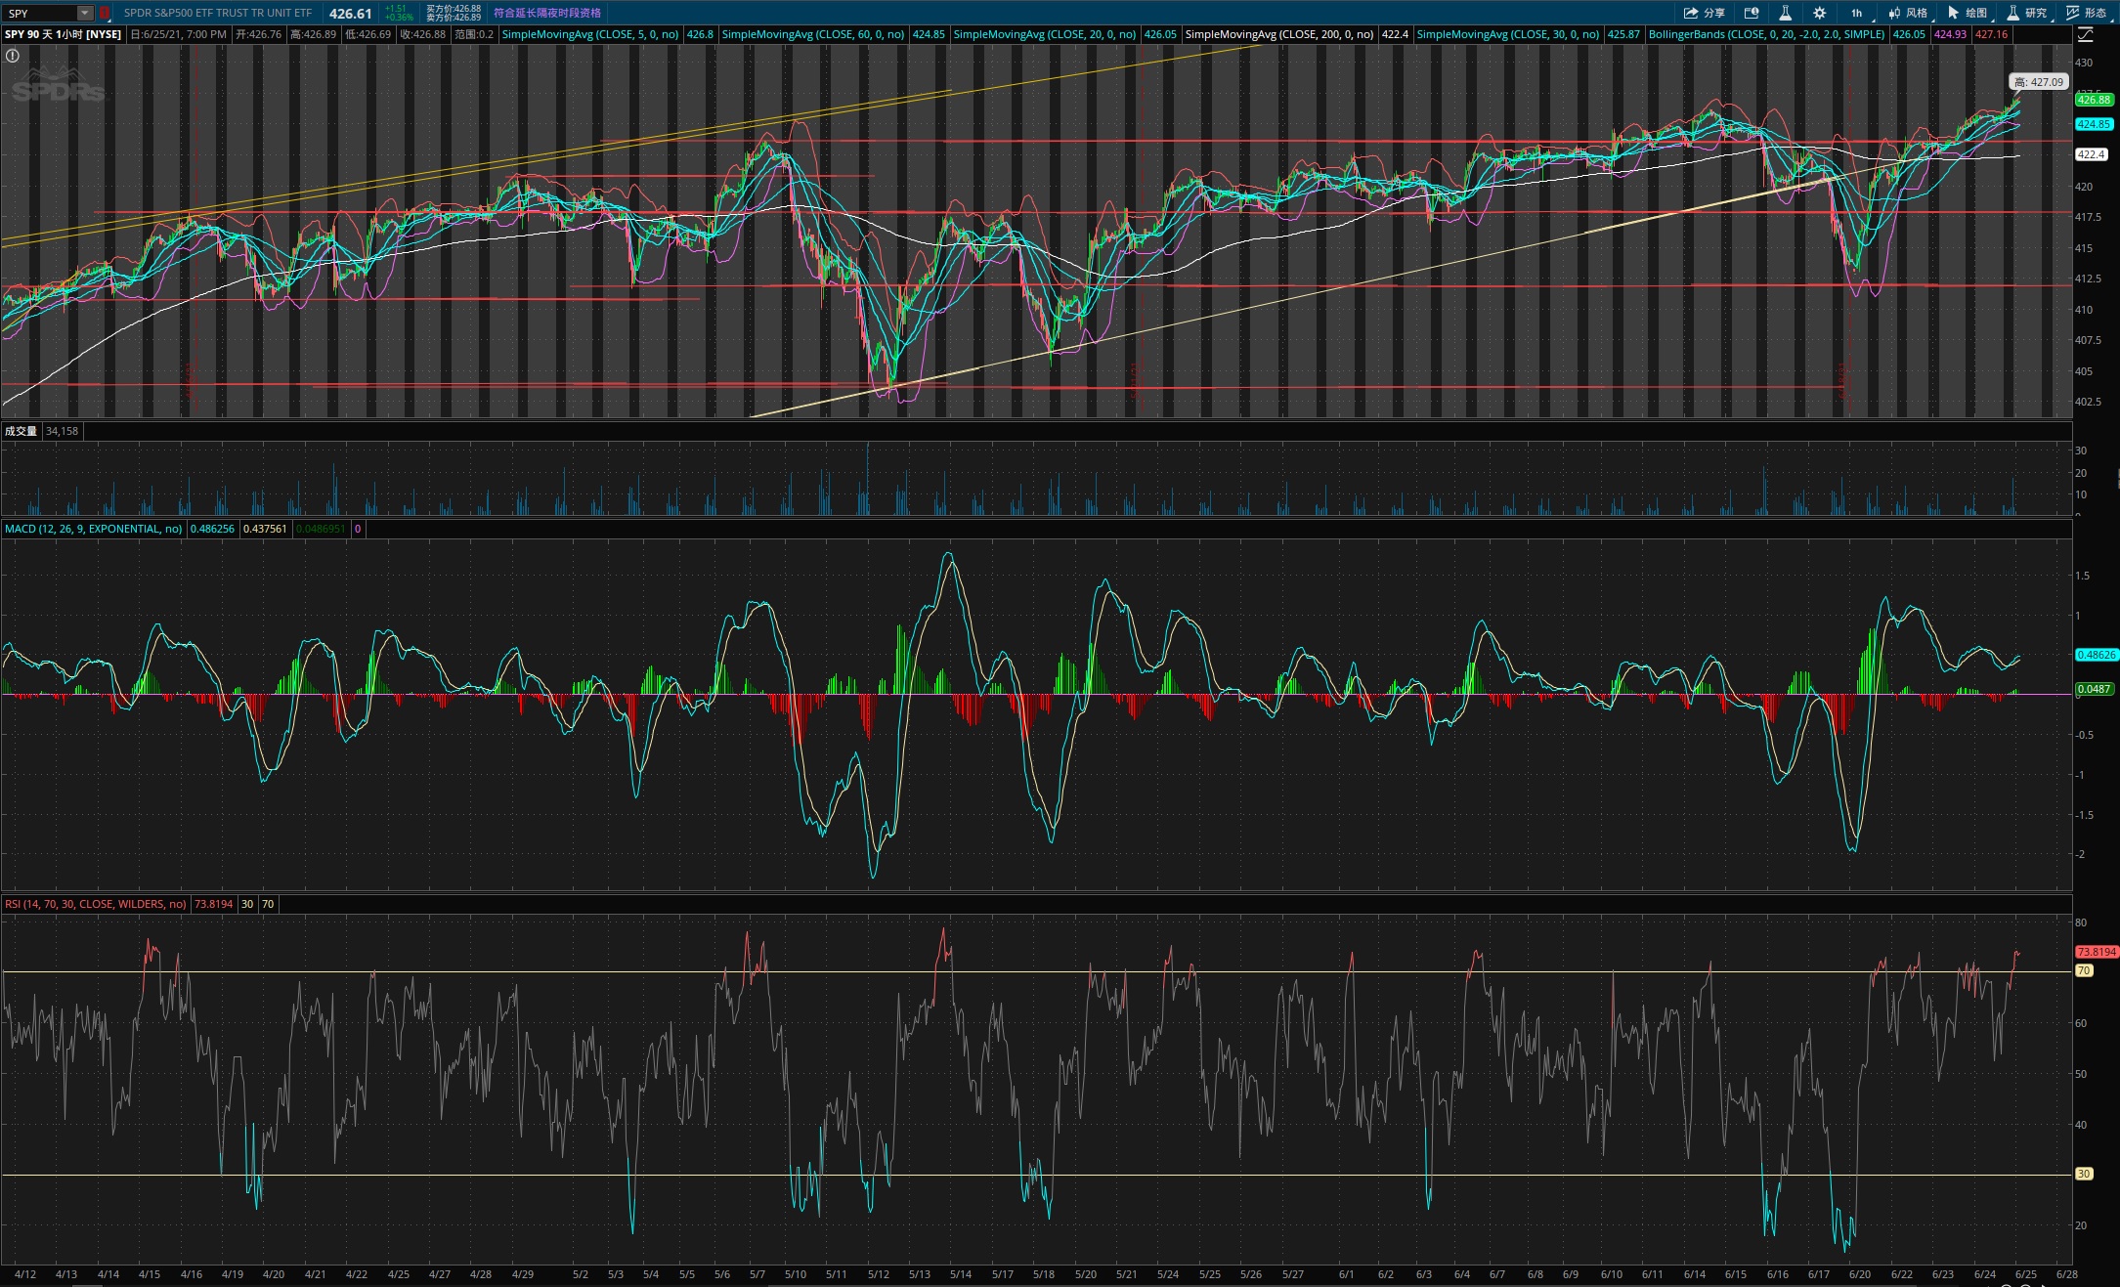Click the volume value 34,158
The height and width of the screenshot is (1287, 2120).
[x=62, y=431]
